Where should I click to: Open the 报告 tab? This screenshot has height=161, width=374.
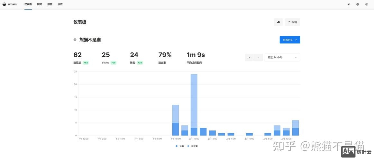pyautogui.click(x=50, y=5)
